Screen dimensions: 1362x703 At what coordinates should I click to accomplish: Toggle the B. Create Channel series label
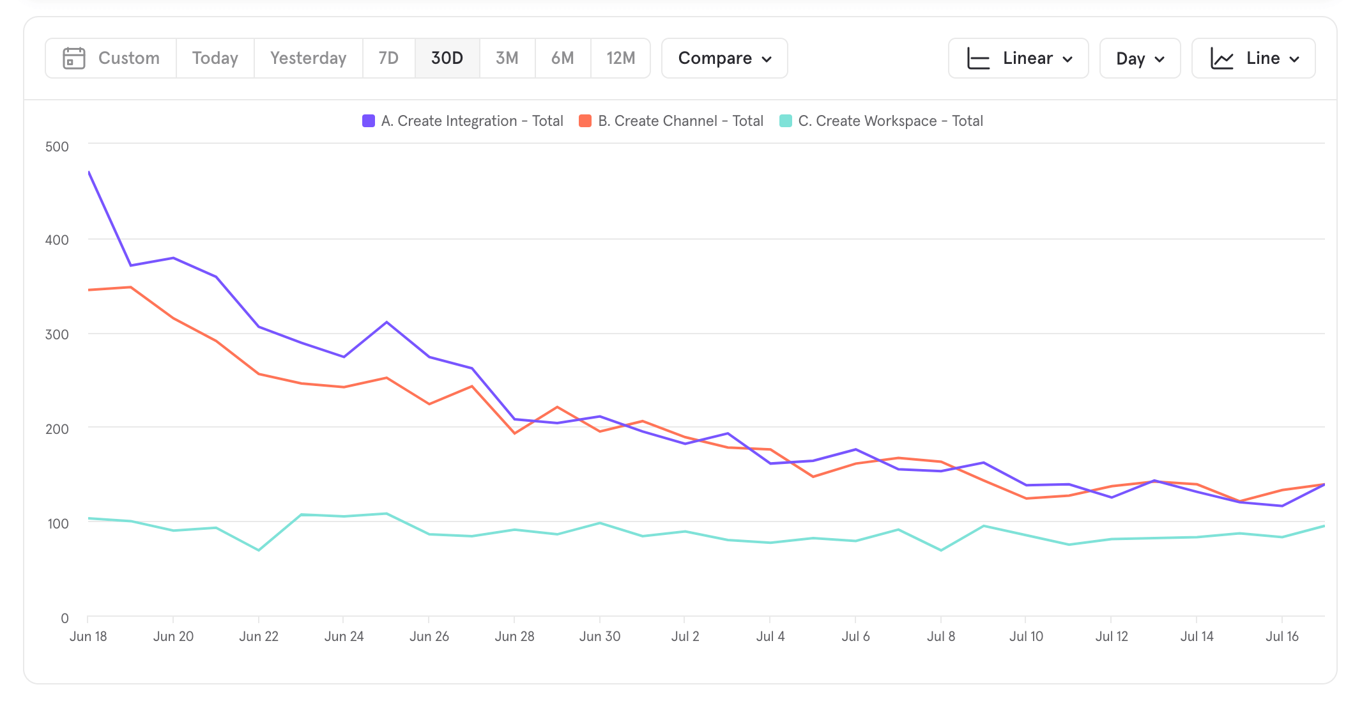(x=680, y=121)
